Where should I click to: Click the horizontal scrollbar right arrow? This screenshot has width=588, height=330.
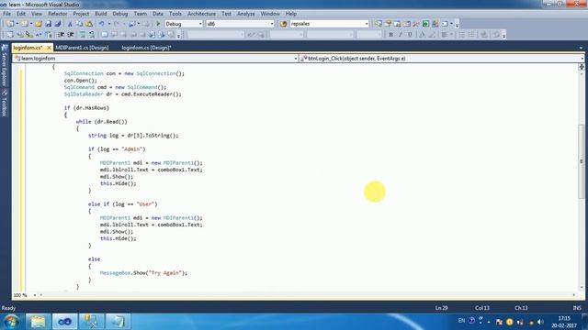pos(574,295)
